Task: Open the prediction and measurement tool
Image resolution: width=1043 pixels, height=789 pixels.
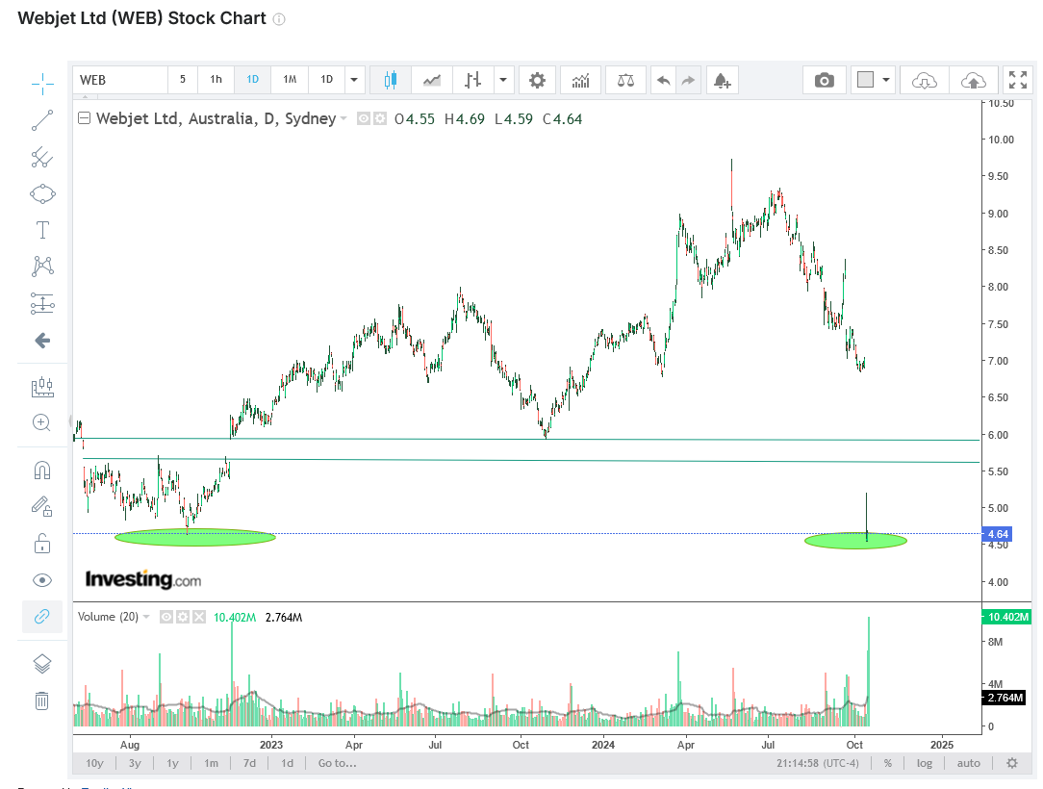Action: coord(42,303)
